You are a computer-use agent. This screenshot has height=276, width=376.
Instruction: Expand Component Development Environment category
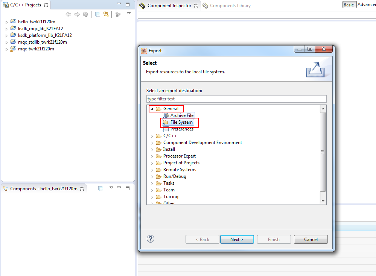pos(152,143)
